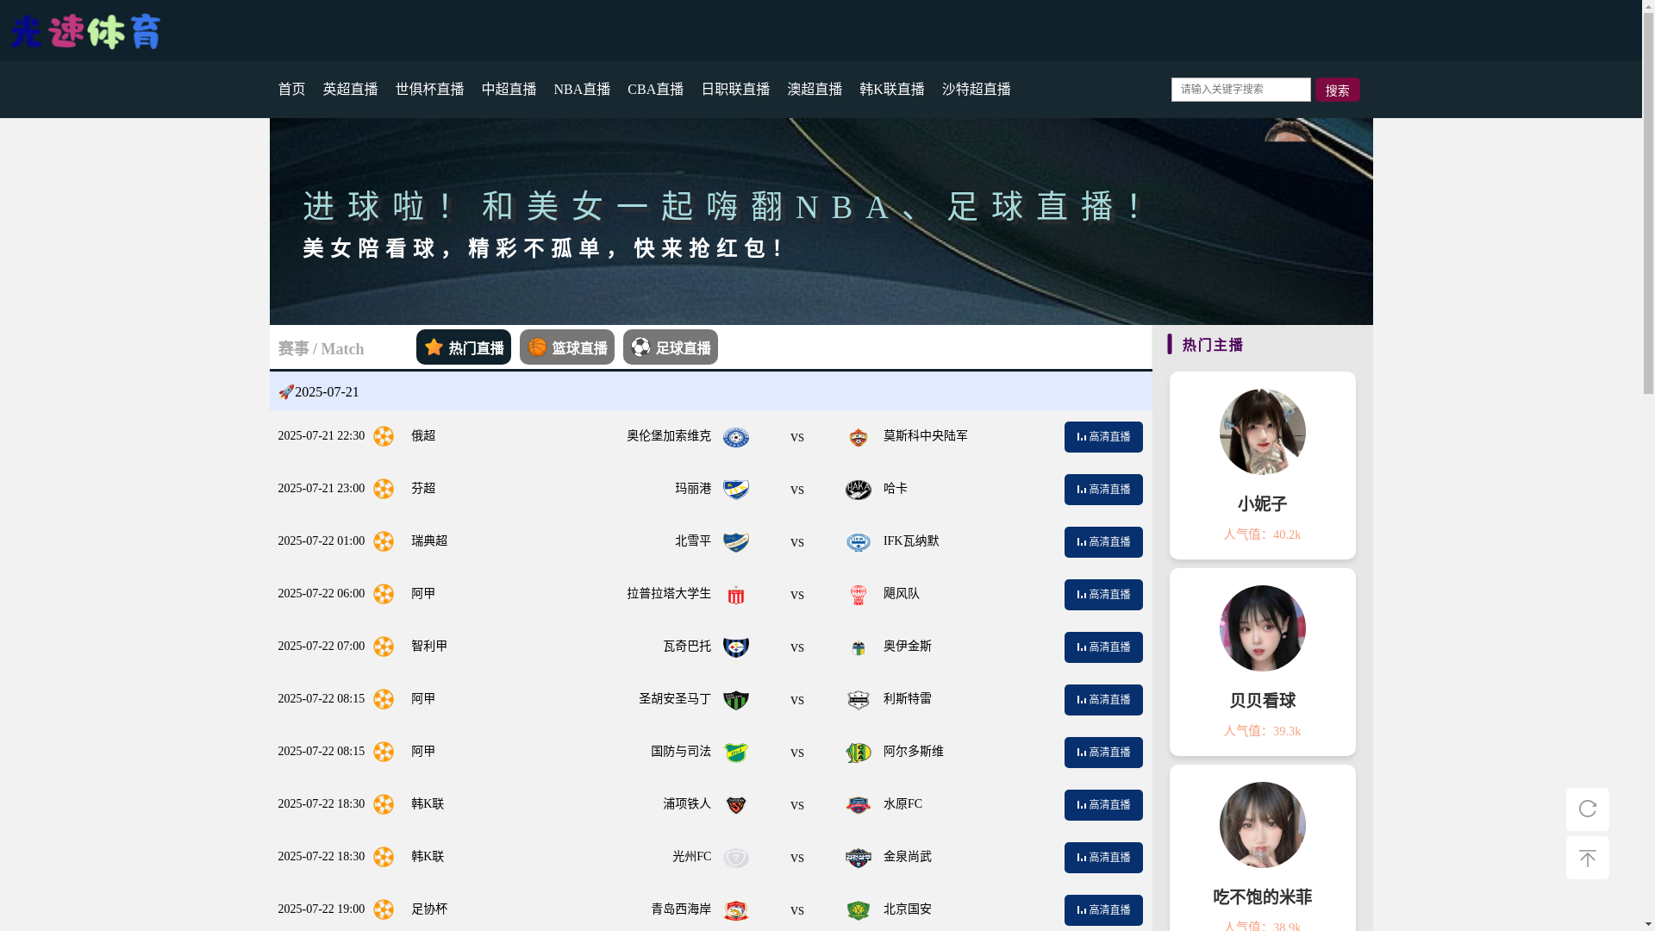
Task: Click 莫斯科中央陆军 team badge
Action: coord(859,437)
